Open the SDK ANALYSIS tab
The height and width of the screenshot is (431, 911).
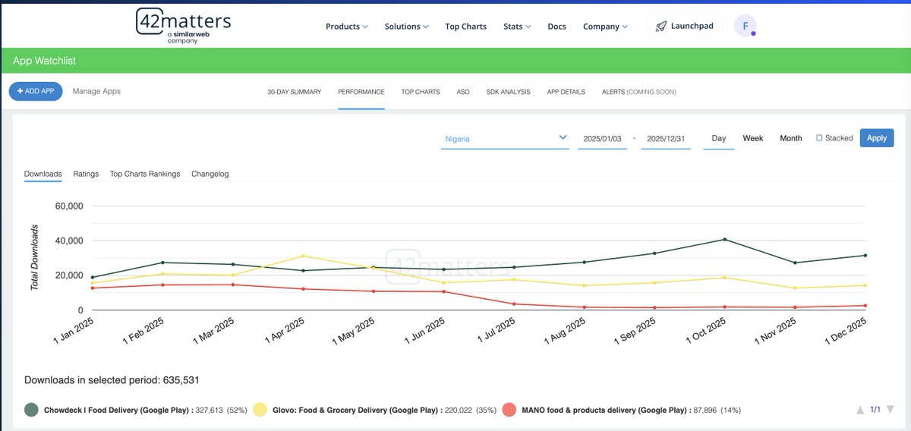tap(509, 92)
